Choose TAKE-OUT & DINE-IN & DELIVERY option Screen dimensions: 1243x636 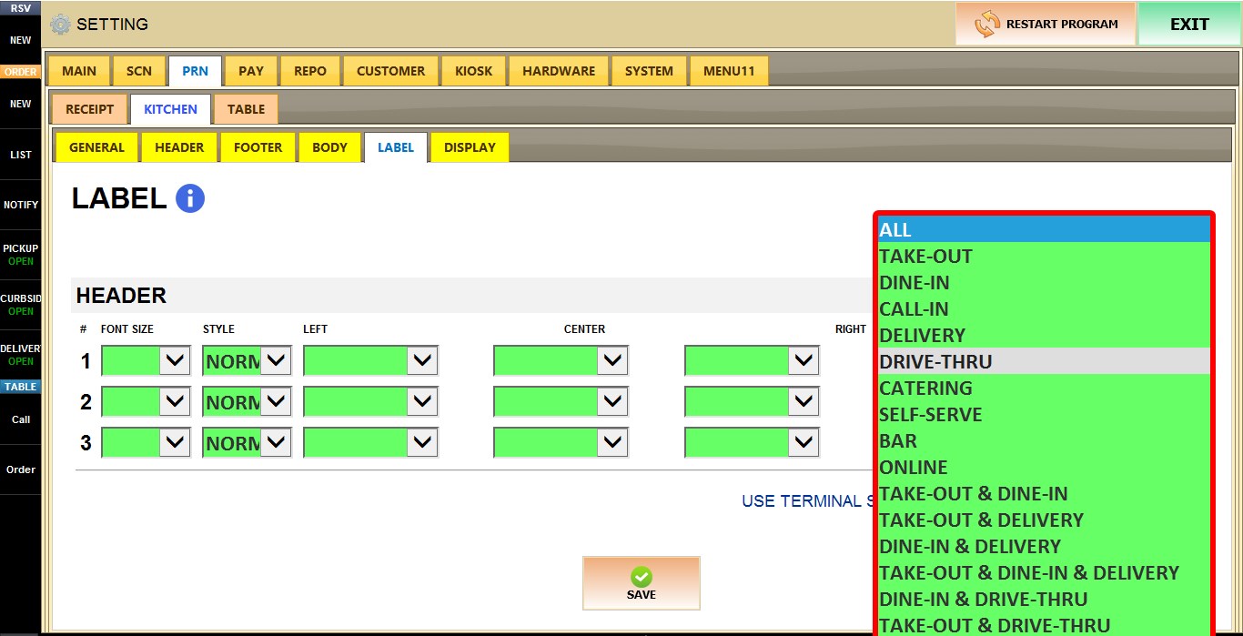pos(1044,573)
